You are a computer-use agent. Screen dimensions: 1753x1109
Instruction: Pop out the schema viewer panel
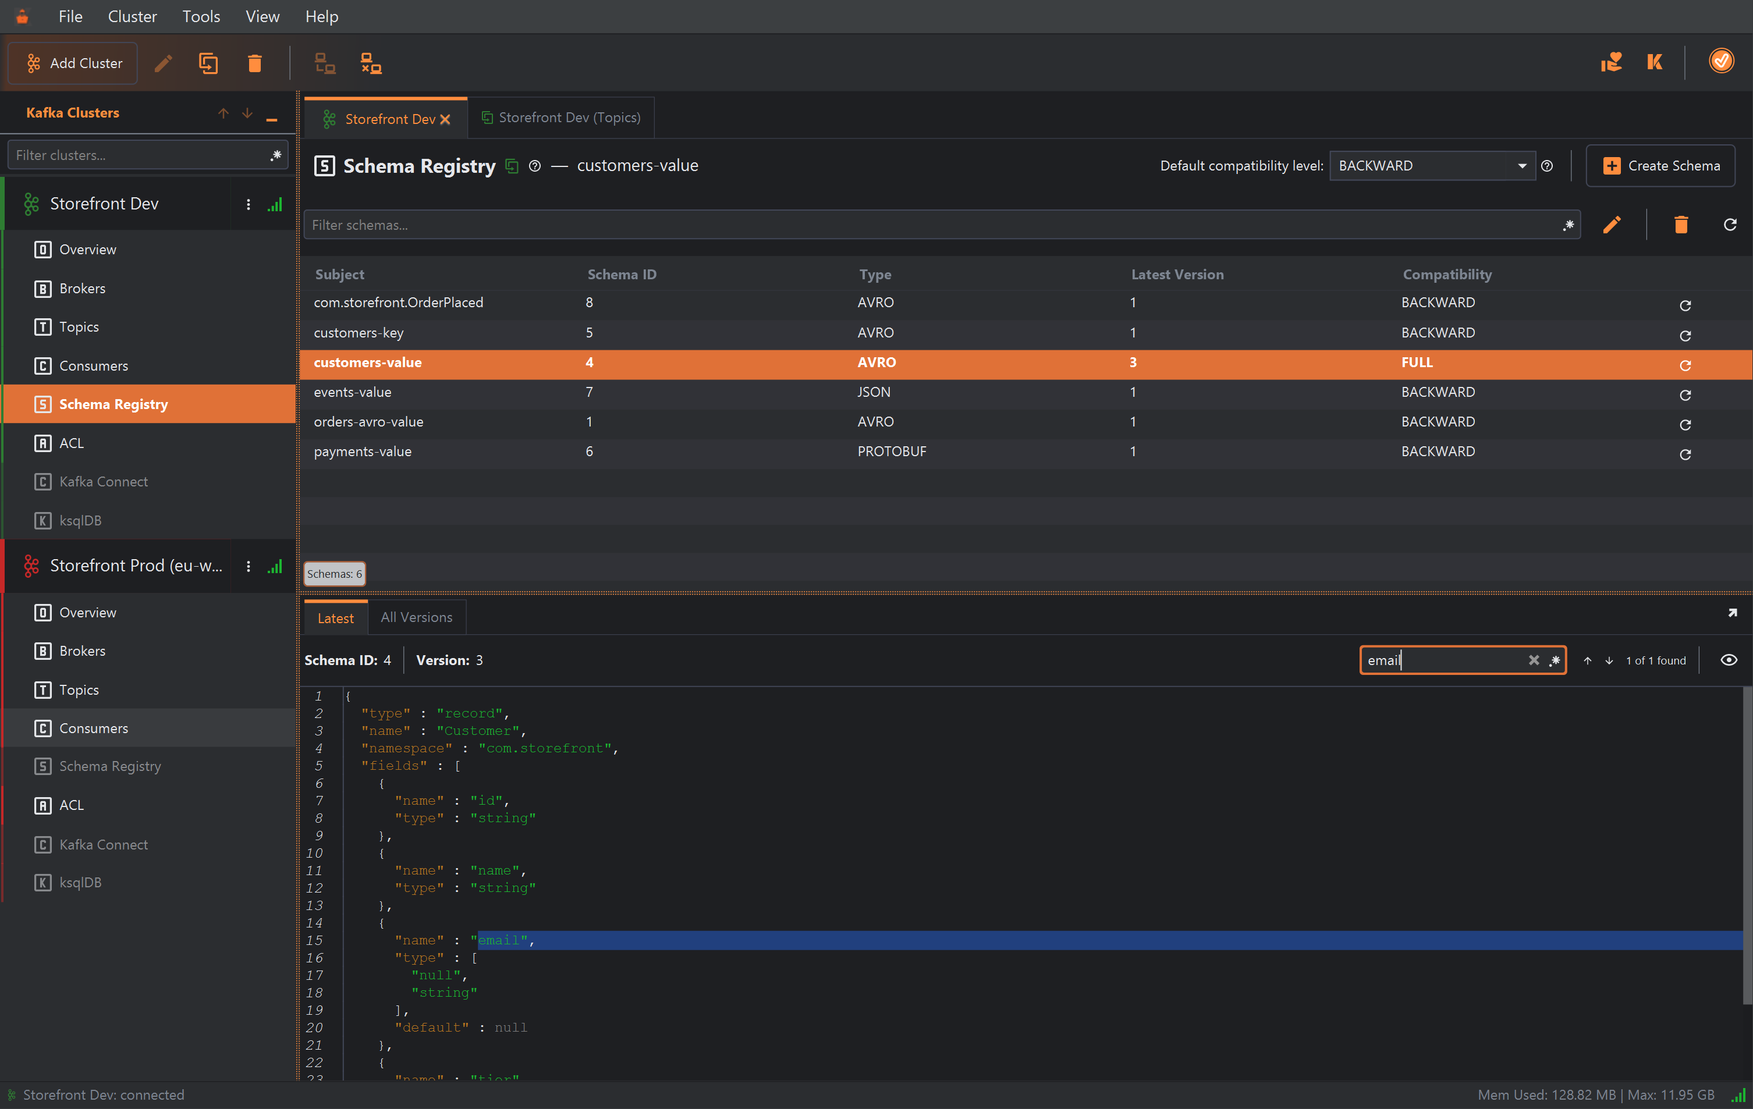(x=1733, y=613)
